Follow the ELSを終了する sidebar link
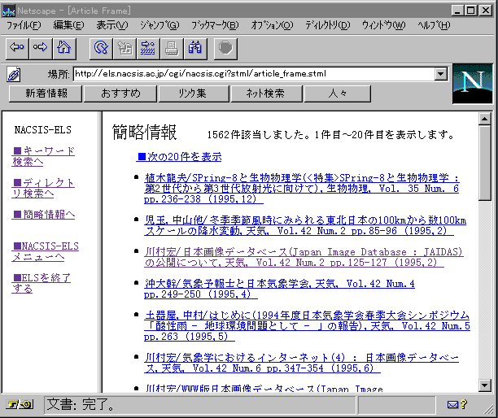498x418 pixels. pyautogui.click(x=41, y=284)
